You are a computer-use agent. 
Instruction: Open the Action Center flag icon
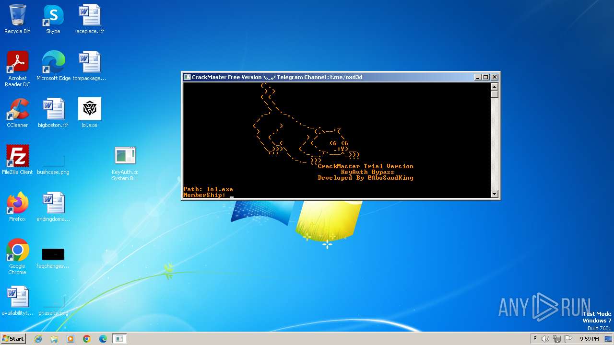tap(568, 339)
